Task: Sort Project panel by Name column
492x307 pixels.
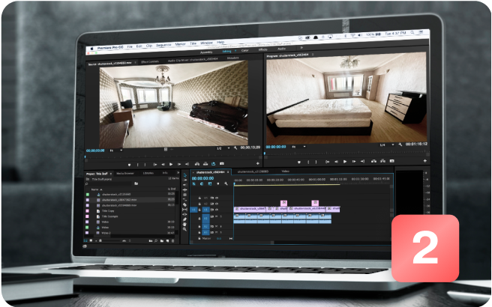Action: pyautogui.click(x=95, y=189)
